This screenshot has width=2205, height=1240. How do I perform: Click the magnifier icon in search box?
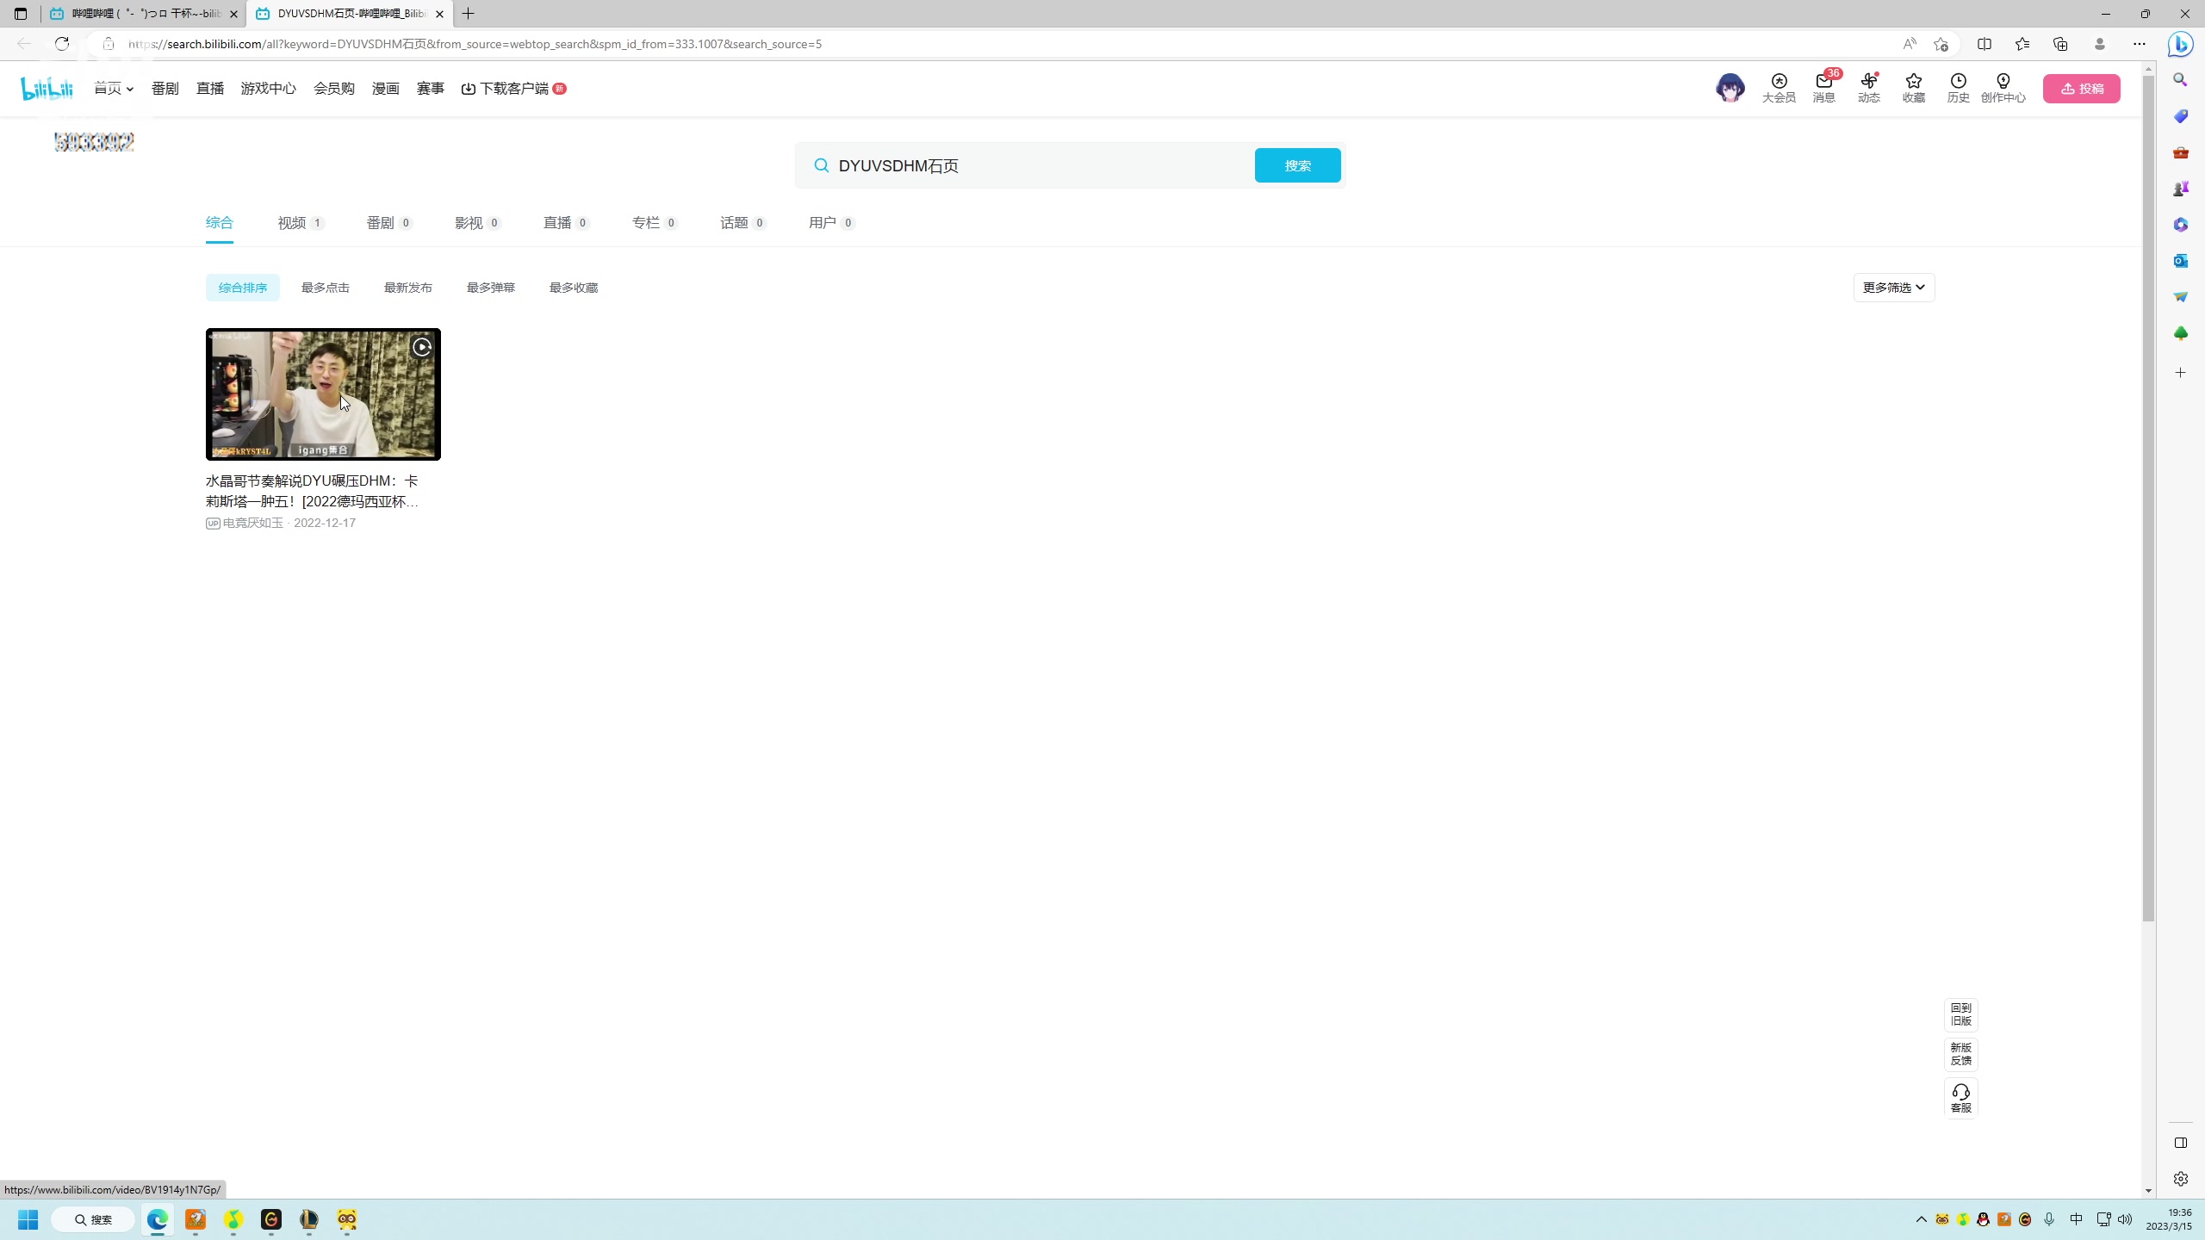(x=822, y=165)
